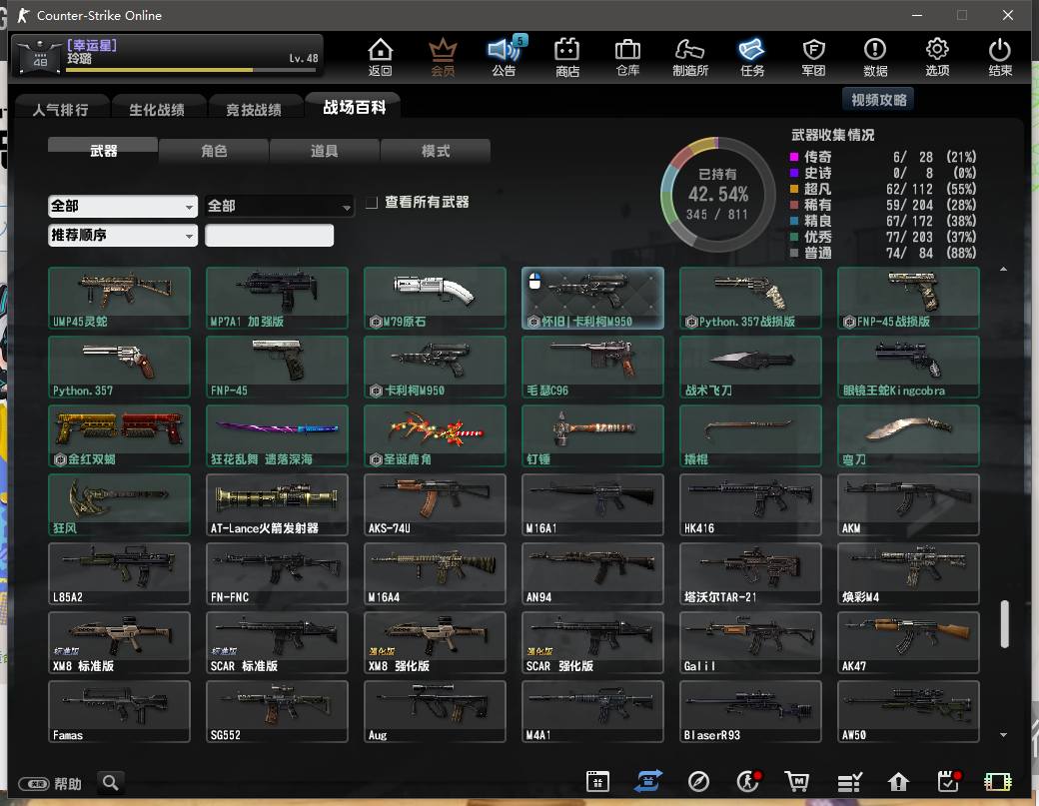Select the MP7A1 加强版 weapon card
This screenshot has height=806, width=1039.
277,298
